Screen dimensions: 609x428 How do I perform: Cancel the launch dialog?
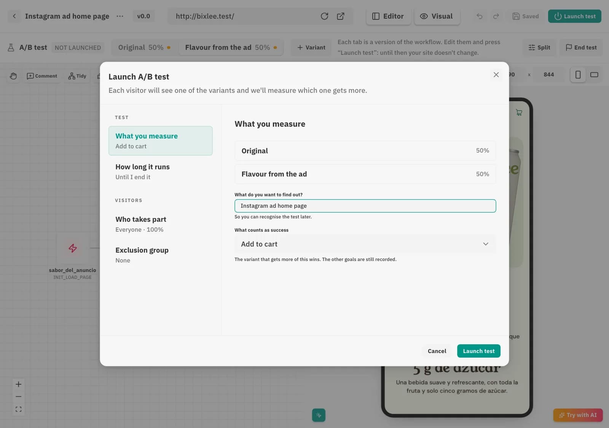tap(437, 351)
